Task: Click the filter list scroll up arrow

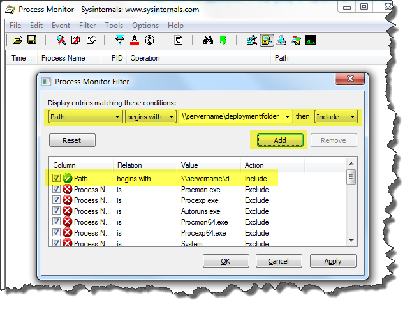Action: point(352,163)
